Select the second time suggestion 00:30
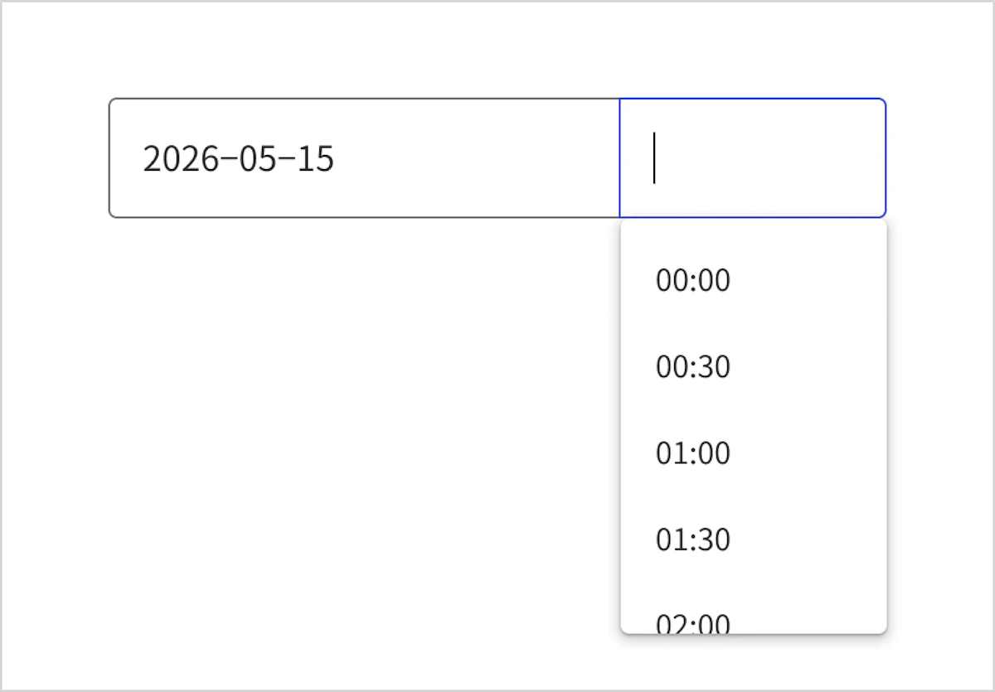 753,366
